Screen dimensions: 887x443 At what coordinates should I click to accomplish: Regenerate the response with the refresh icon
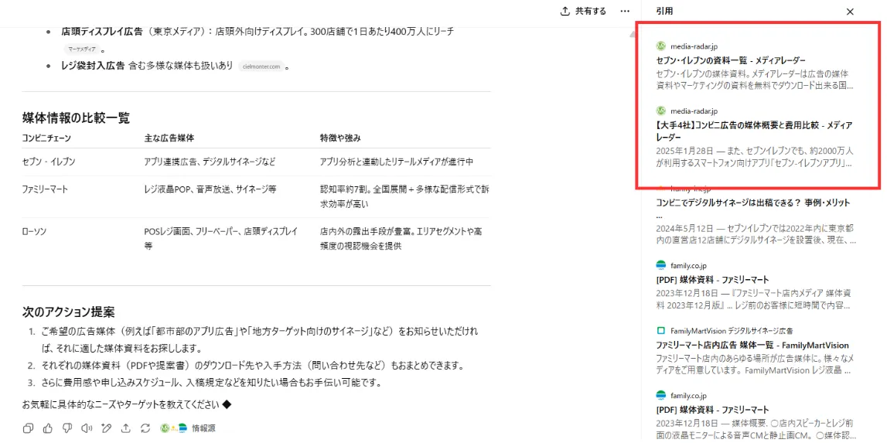[x=145, y=428]
